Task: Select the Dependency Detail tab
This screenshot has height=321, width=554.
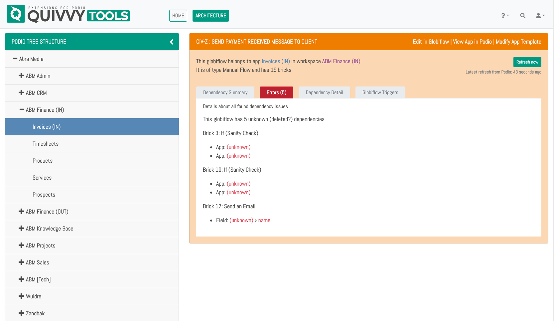Action: coord(324,92)
